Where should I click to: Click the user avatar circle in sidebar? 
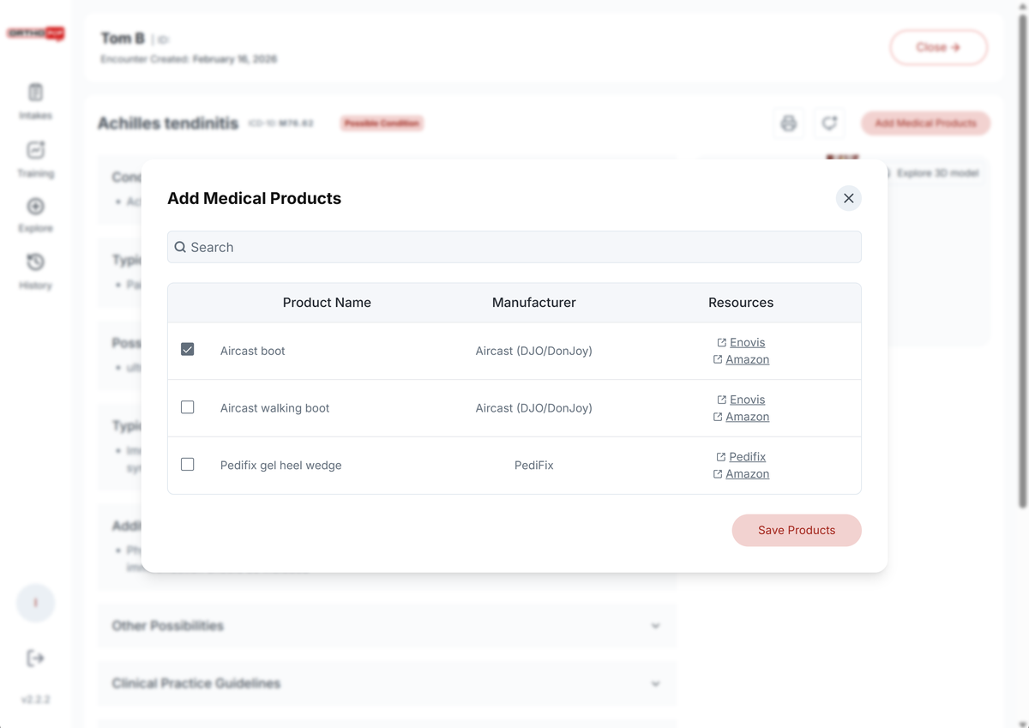pos(35,604)
